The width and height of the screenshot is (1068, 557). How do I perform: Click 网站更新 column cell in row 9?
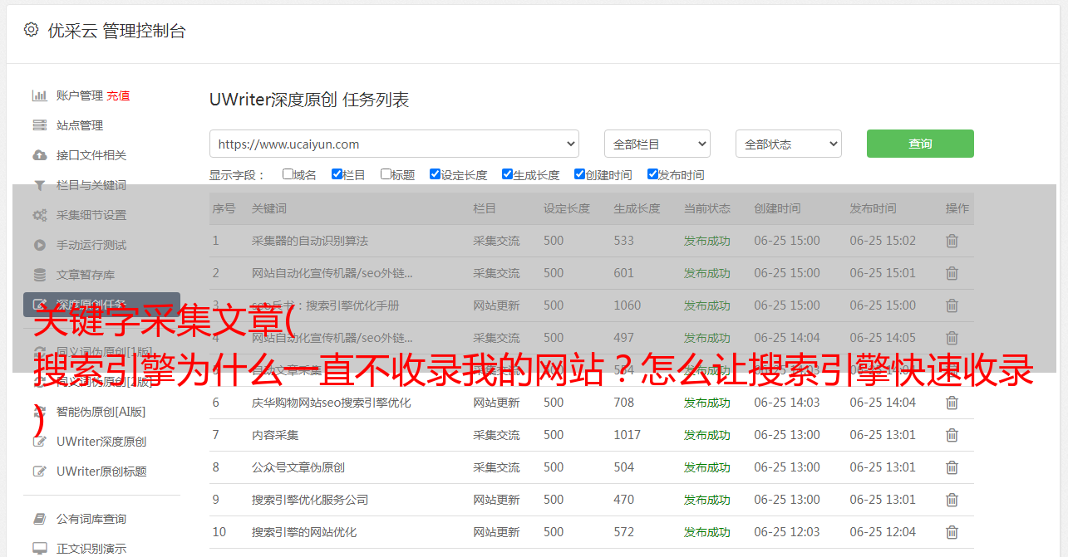[497, 500]
